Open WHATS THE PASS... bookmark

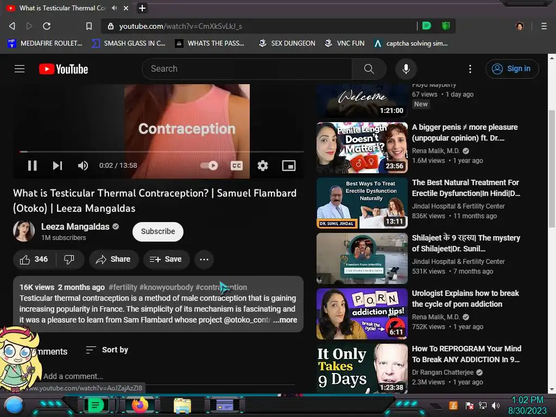pos(210,43)
